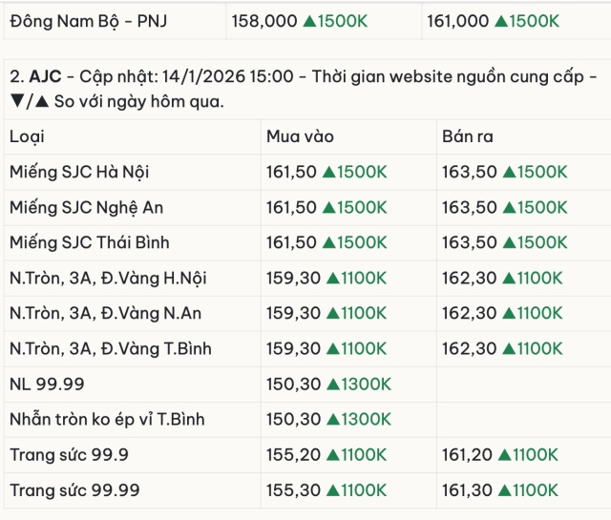Screen dimensions: 611x520
Task: Click up arrow in N.Tròn Đ.Vàng T.Bình sell price
Action: point(508,348)
